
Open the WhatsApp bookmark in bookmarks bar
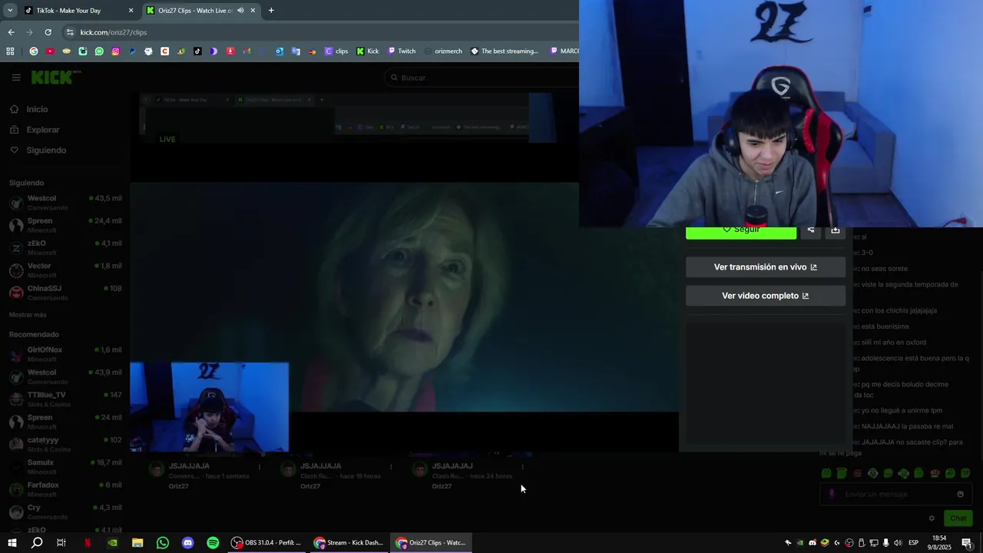click(99, 51)
